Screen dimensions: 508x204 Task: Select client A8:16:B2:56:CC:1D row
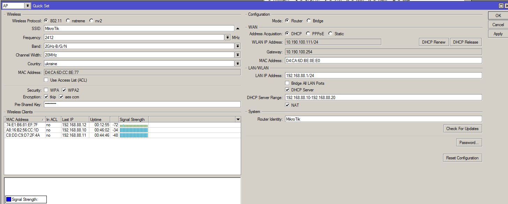point(122,130)
